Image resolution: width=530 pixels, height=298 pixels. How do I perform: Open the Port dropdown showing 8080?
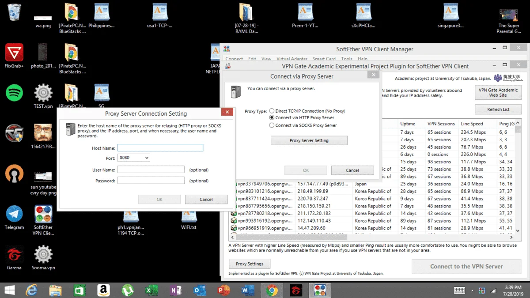pos(134,158)
